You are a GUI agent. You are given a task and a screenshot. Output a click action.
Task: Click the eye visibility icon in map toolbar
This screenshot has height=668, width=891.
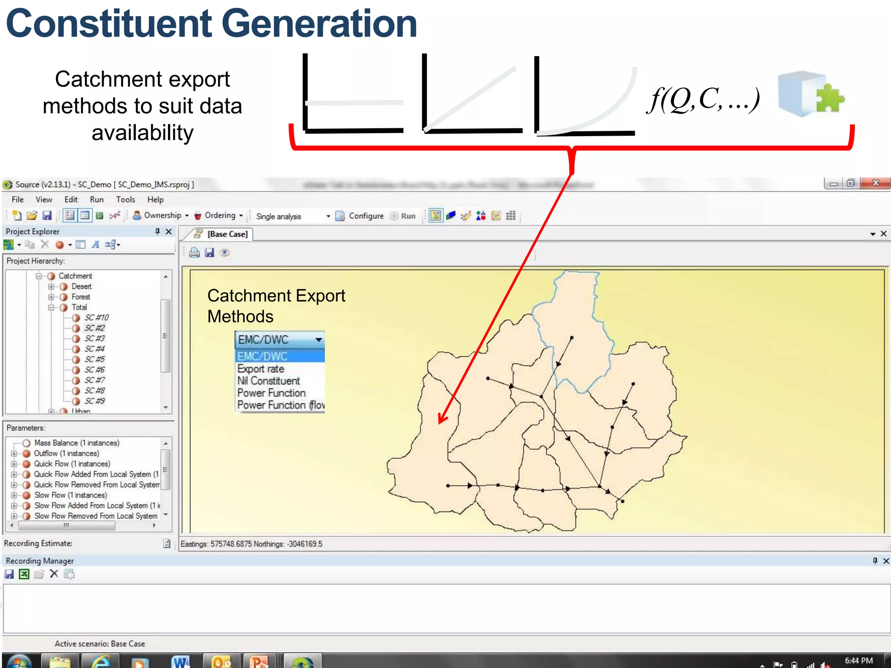pos(225,253)
